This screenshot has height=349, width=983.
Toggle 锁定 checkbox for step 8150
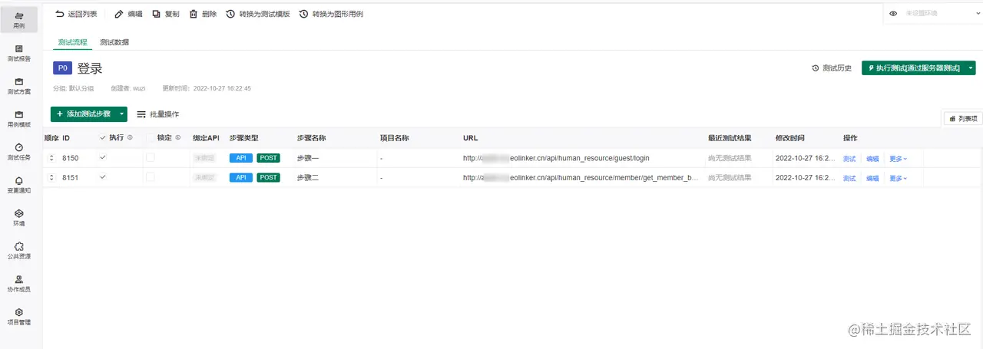151,157
